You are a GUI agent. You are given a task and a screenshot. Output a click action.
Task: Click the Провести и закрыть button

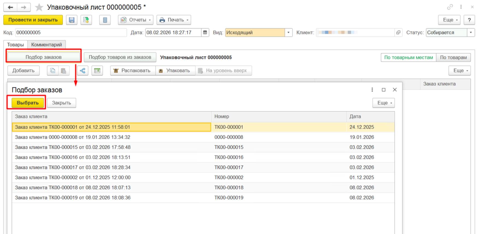pyautogui.click(x=33, y=20)
